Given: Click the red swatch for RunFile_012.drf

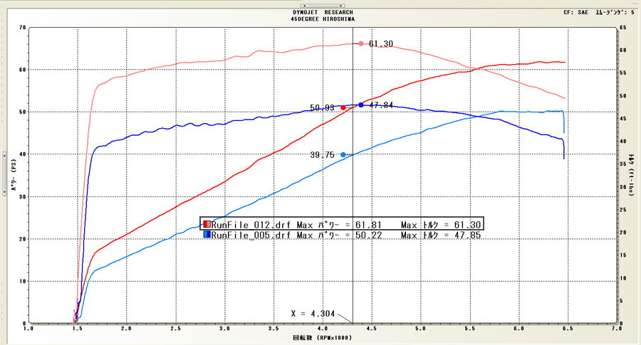Looking at the screenshot, I should 207,225.
